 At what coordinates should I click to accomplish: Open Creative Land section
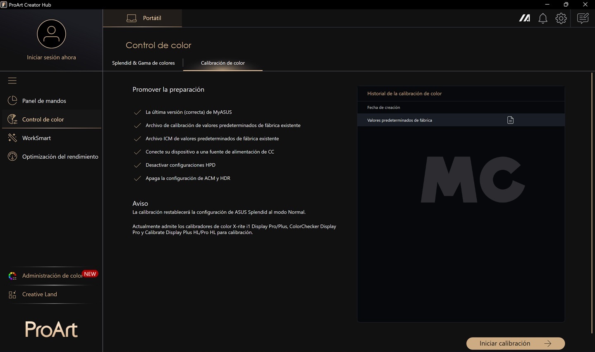(52, 294)
